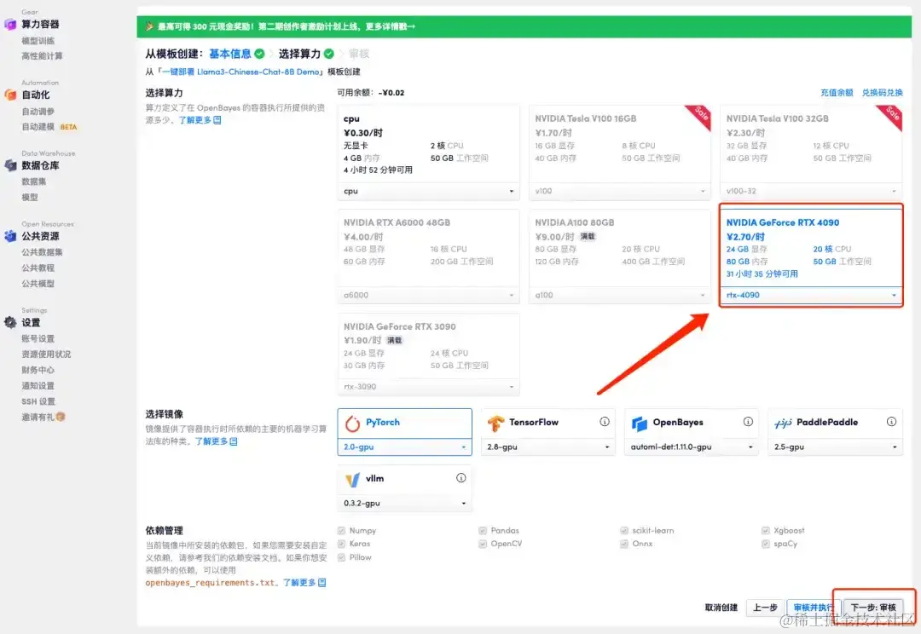Click 下一步: 审核 button
The height and width of the screenshot is (634, 921).
[873, 607]
